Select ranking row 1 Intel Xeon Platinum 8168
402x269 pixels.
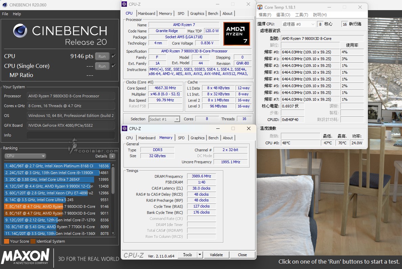pos(57,166)
